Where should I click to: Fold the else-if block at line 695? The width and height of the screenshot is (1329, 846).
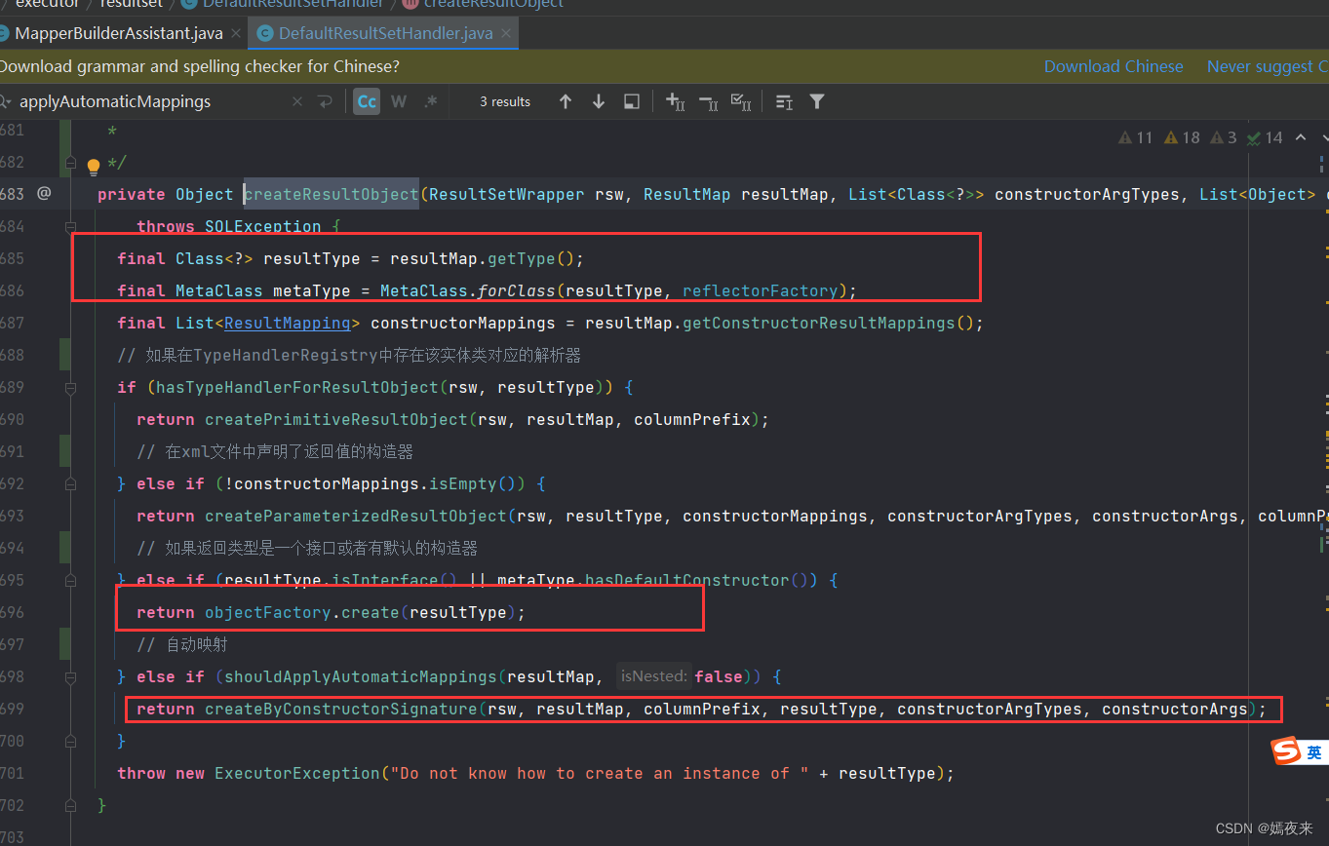tap(70, 580)
